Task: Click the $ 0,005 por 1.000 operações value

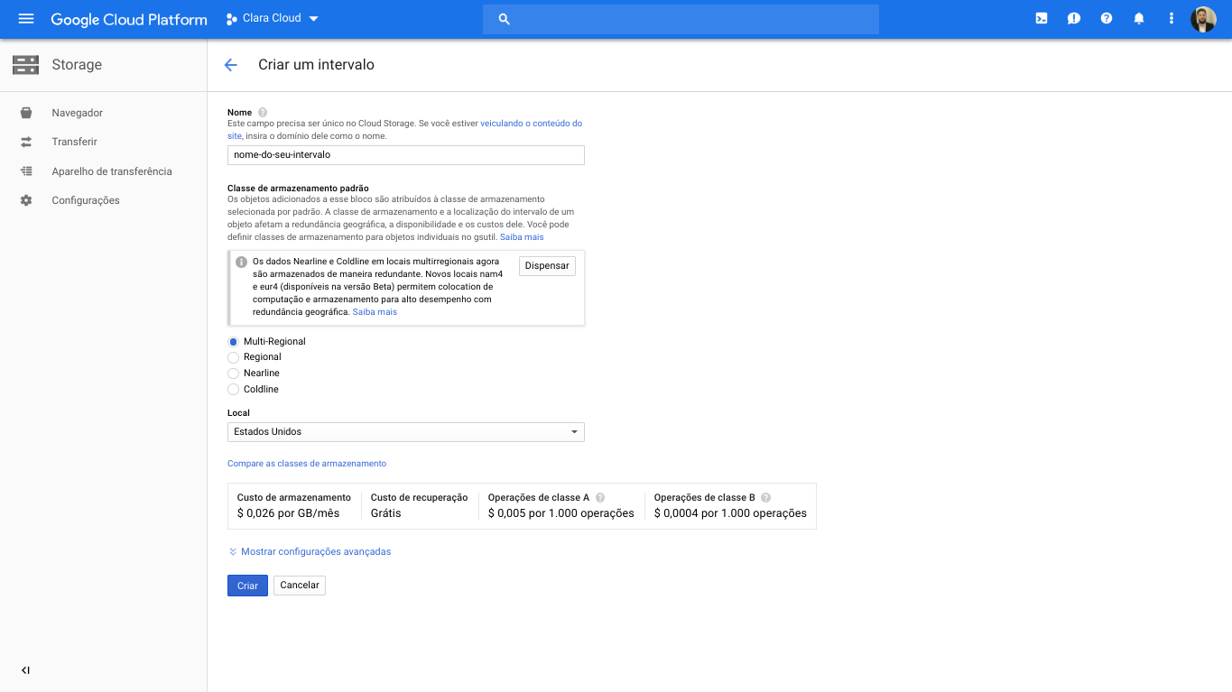Action: coord(561,513)
